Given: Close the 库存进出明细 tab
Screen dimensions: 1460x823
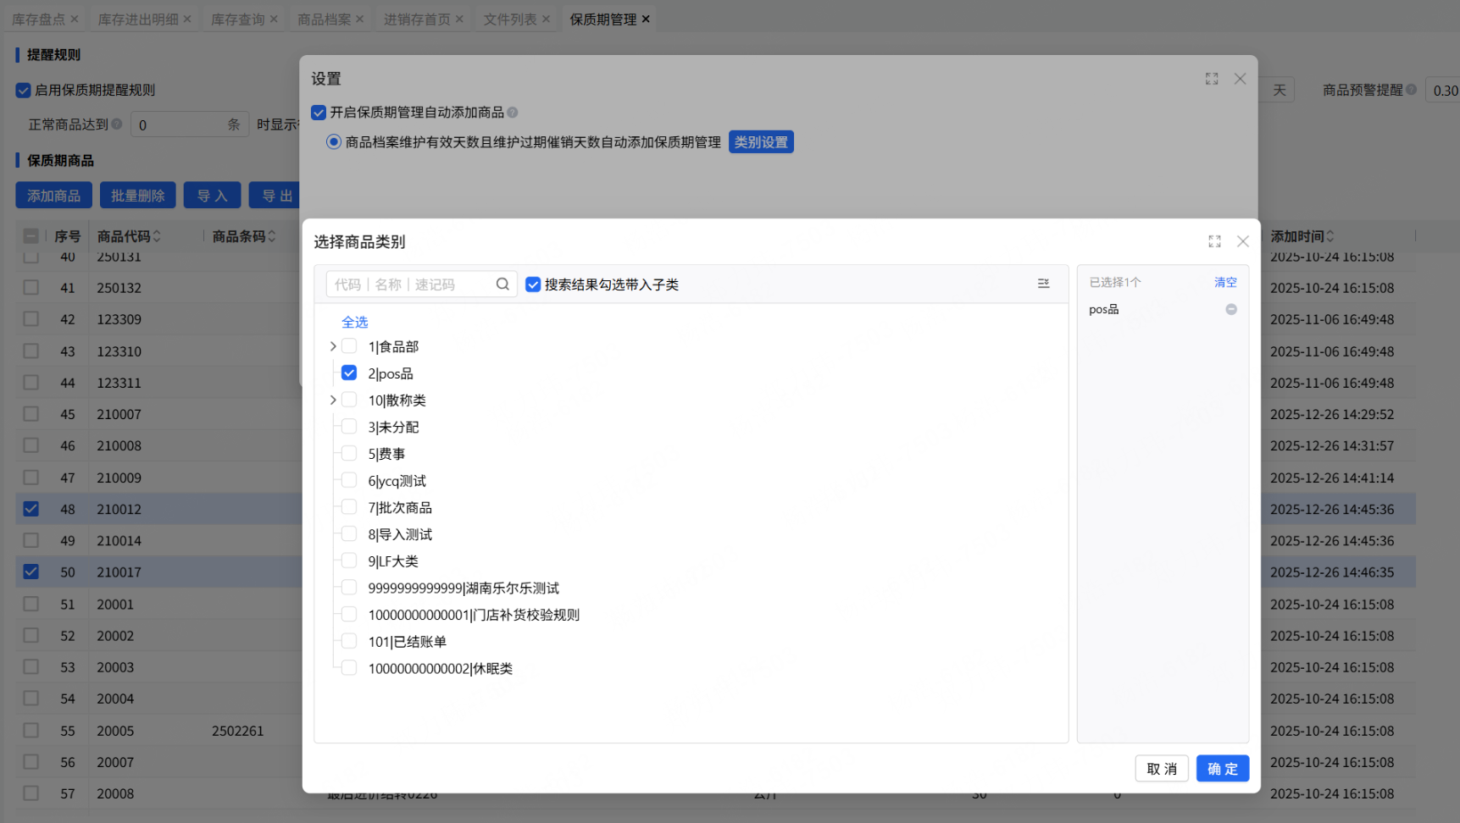Looking at the screenshot, I should (x=187, y=19).
